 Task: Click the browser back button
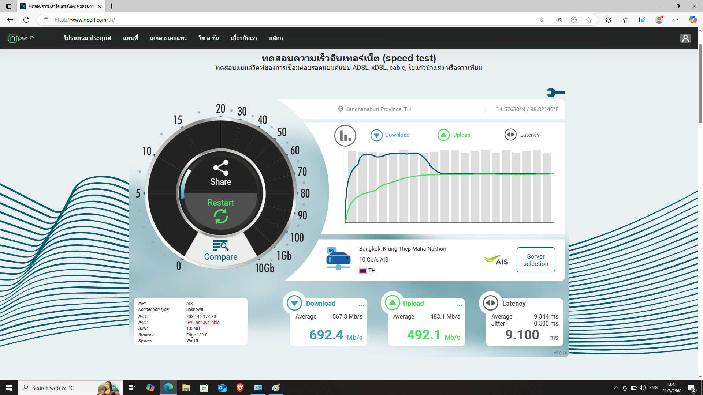10,20
